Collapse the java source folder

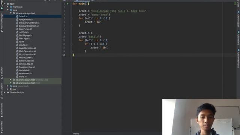coord(7,10)
